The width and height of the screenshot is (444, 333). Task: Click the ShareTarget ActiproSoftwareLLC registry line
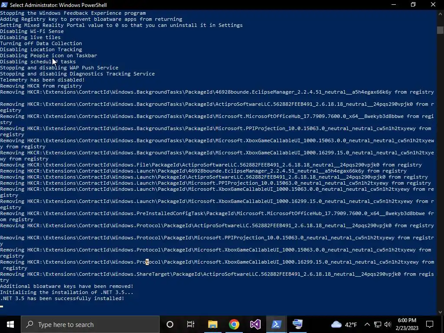click(217, 277)
